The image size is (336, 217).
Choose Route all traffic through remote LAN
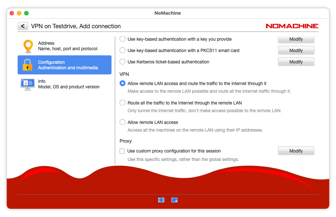pos(123,103)
